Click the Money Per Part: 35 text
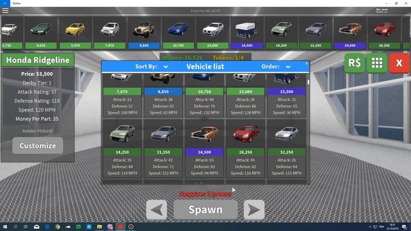 (37, 119)
